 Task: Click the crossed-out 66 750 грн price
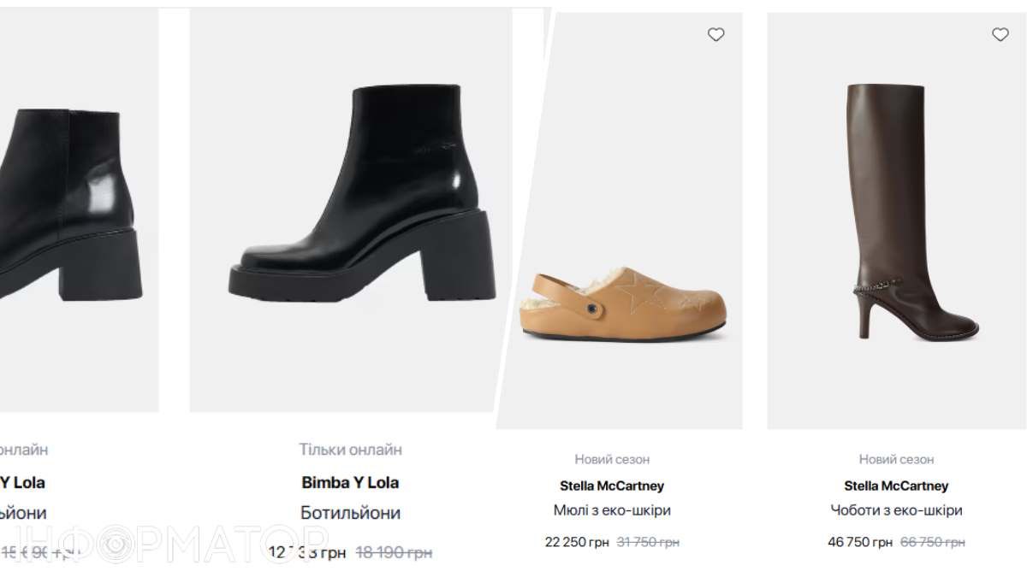click(x=932, y=542)
